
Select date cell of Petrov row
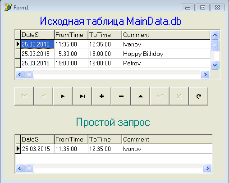37,63
